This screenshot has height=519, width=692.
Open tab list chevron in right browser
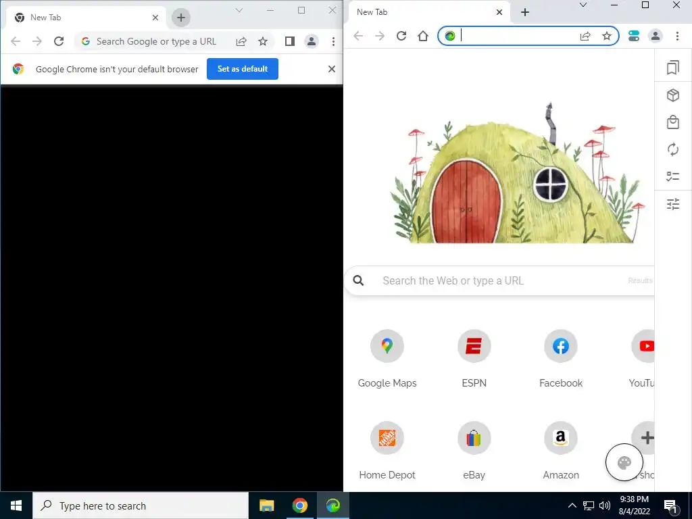pyautogui.click(x=583, y=5)
